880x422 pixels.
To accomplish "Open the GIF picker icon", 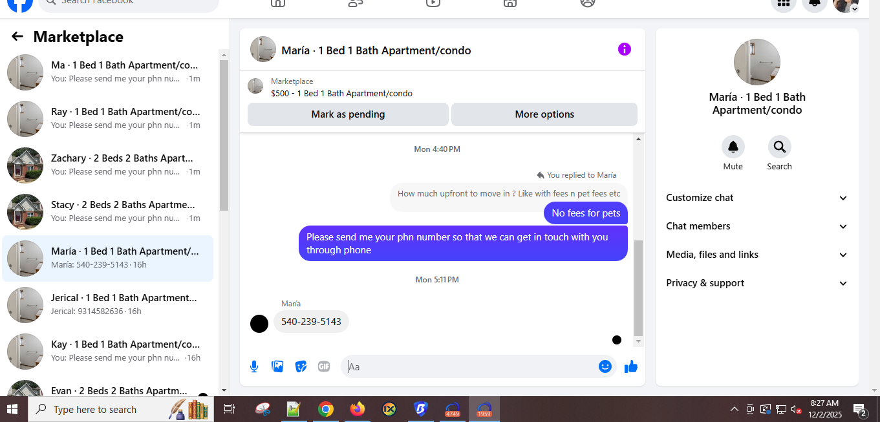I will point(324,366).
